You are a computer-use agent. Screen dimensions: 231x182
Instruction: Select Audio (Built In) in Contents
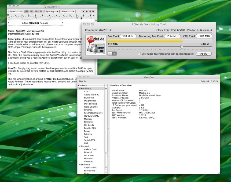click(x=91, y=95)
